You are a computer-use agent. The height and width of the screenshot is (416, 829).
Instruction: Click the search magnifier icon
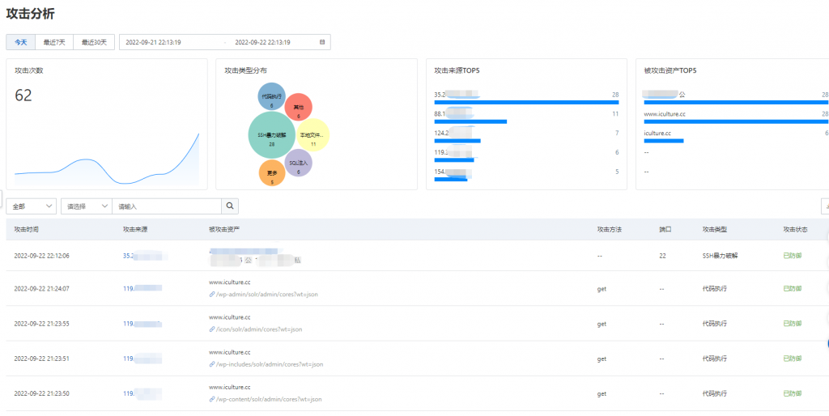(x=229, y=206)
